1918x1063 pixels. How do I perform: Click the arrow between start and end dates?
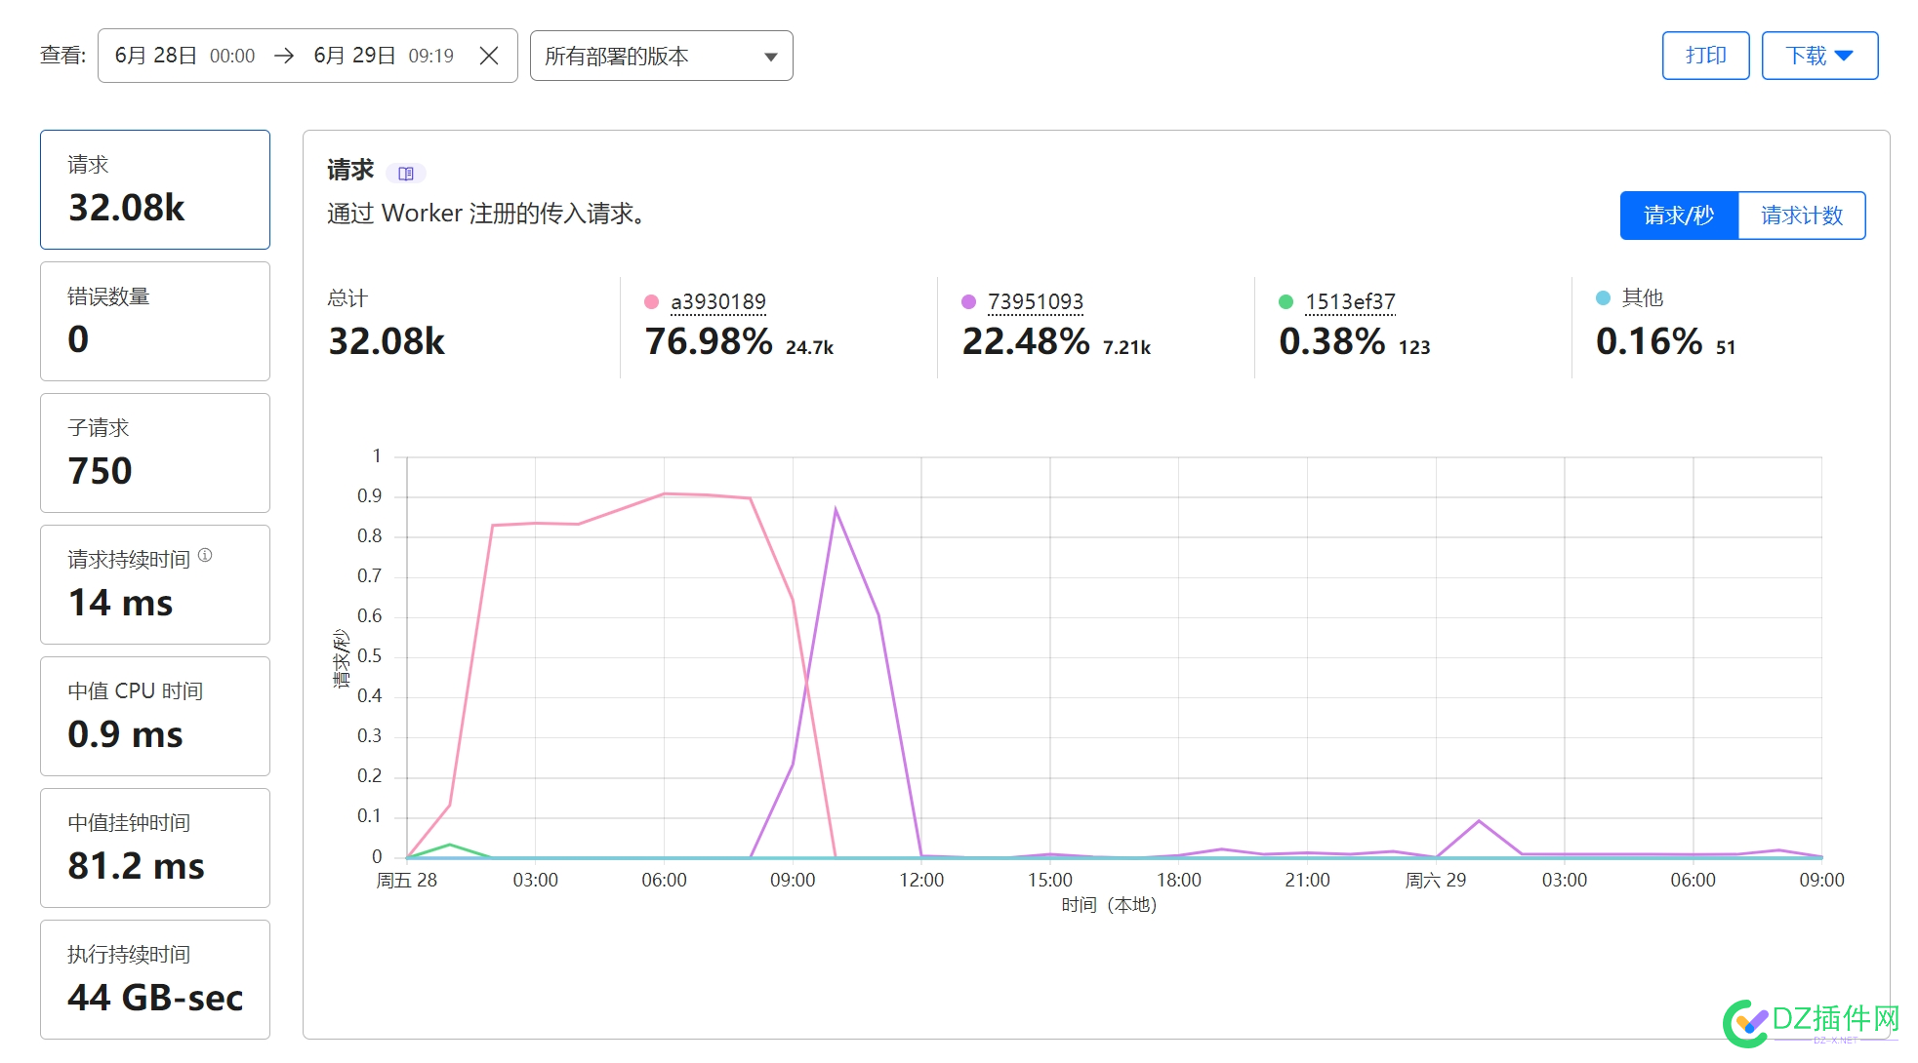[284, 56]
